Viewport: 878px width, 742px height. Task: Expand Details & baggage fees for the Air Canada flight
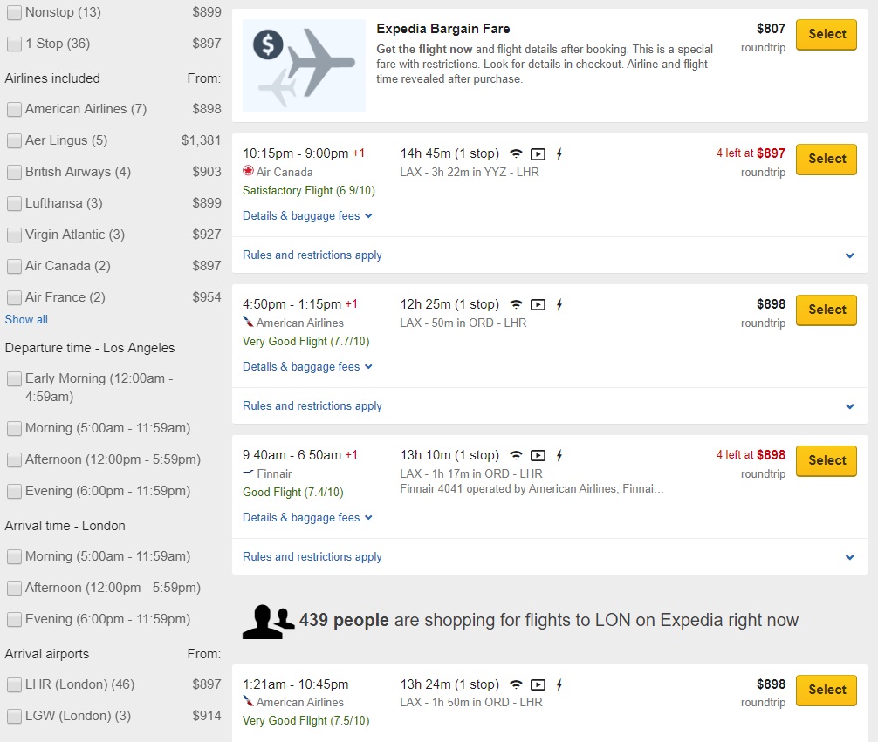[x=307, y=215]
